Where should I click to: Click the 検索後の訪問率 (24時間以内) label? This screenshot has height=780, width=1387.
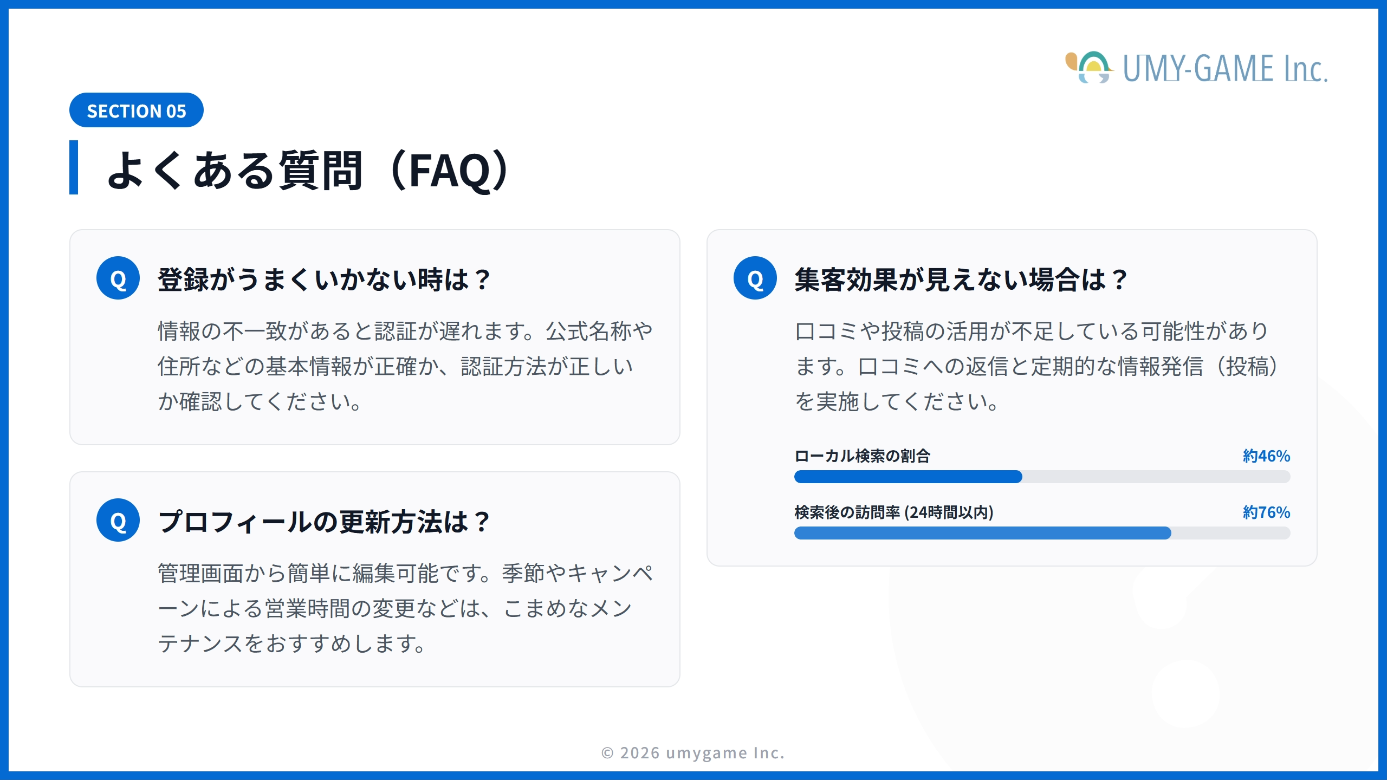click(x=894, y=512)
